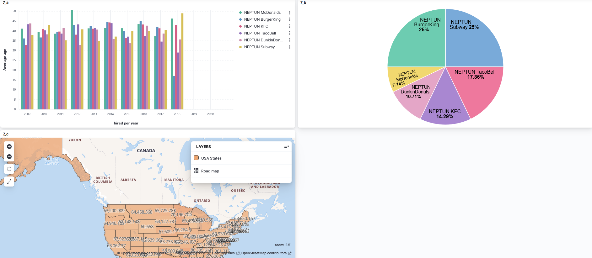Image resolution: width=592 pixels, height=258 pixels.
Task: Click the 2009 x-axis label
Action: coord(27,114)
